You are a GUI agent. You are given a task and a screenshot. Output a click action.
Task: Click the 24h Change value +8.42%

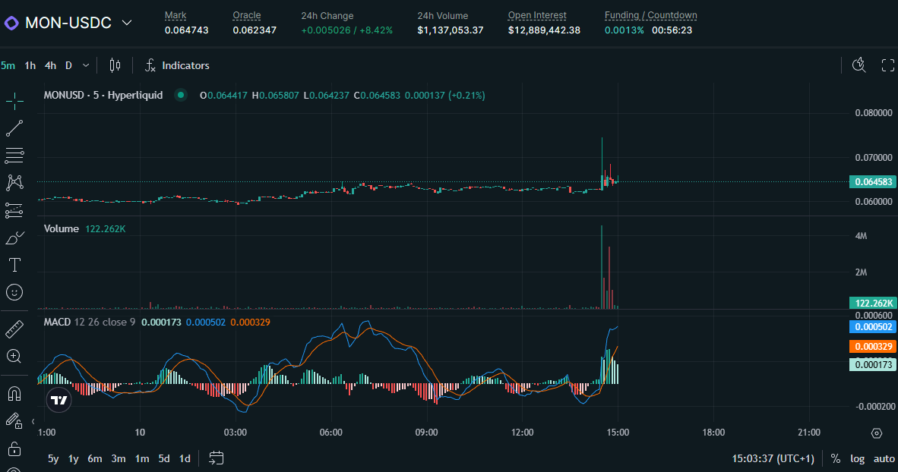[376, 30]
